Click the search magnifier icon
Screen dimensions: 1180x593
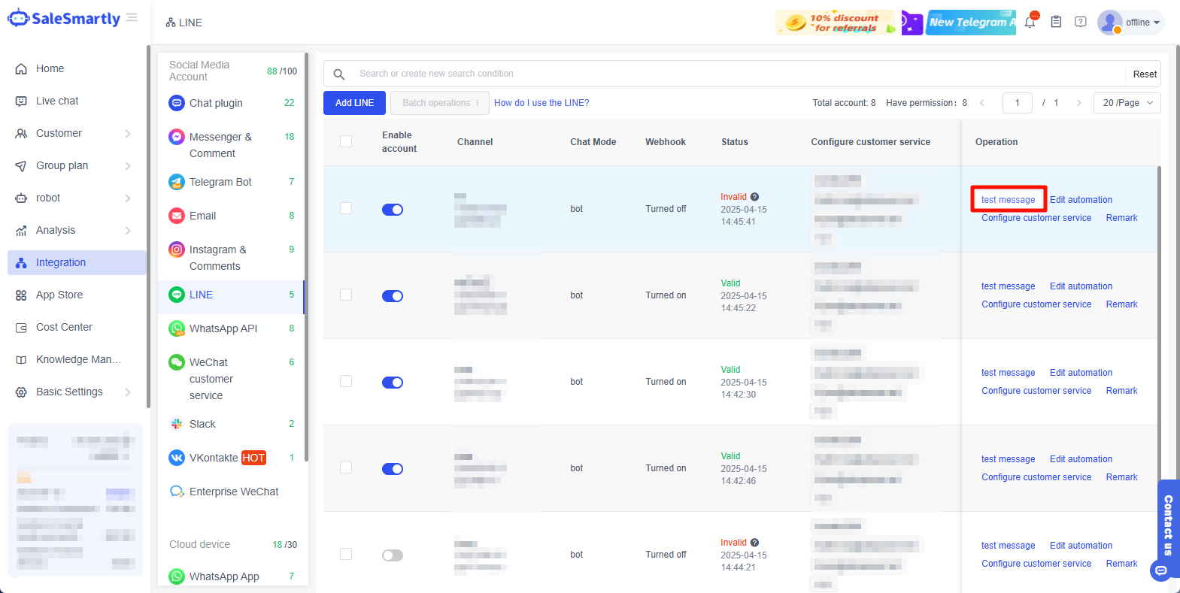point(339,74)
